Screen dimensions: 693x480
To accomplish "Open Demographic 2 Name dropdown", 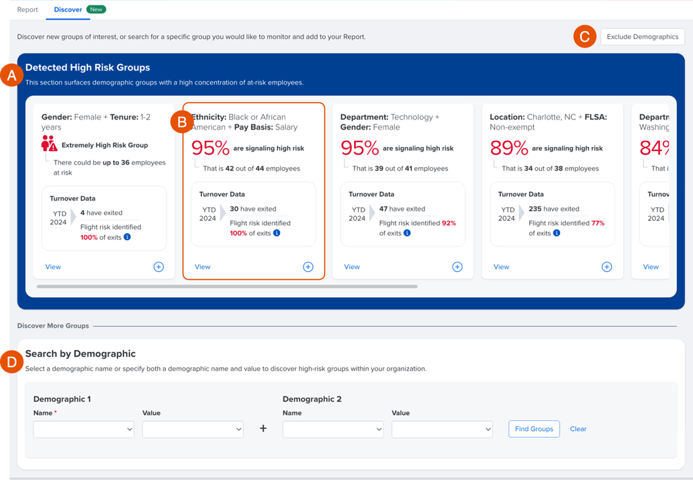I will pyautogui.click(x=333, y=429).
